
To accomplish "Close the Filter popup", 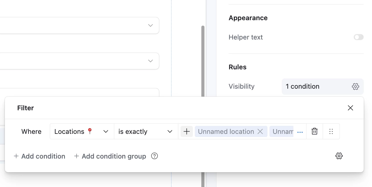I will click(350, 108).
